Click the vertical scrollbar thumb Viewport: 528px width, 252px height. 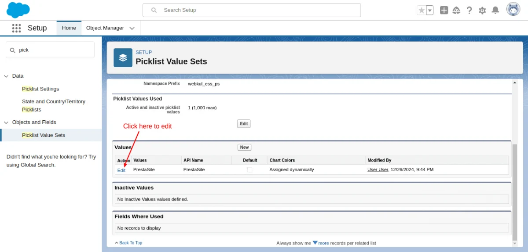[x=515, y=192]
